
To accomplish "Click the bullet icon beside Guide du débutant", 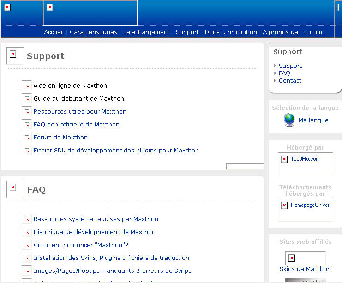I will click(27, 98).
